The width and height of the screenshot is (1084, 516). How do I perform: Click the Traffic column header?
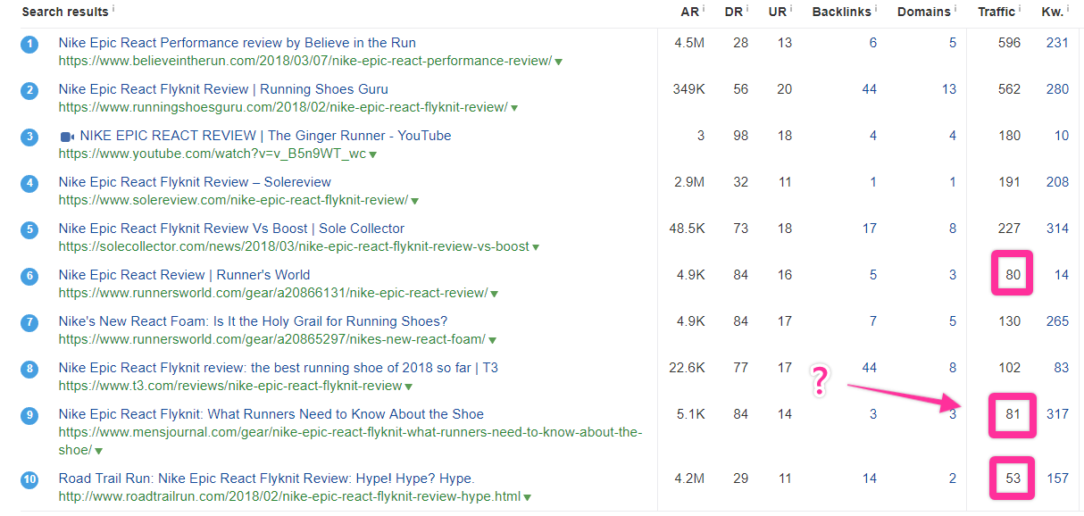(x=996, y=12)
